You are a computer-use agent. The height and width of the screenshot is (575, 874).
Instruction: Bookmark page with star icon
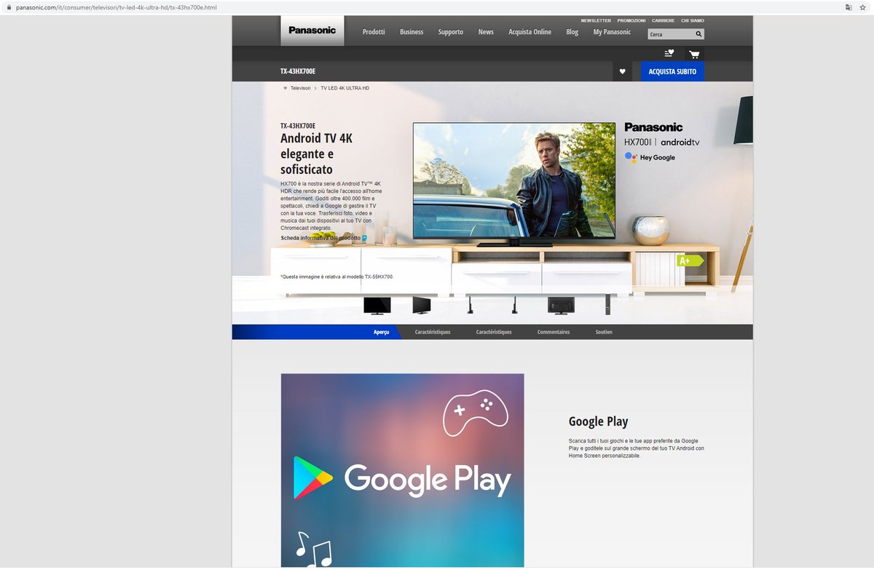[x=862, y=7]
